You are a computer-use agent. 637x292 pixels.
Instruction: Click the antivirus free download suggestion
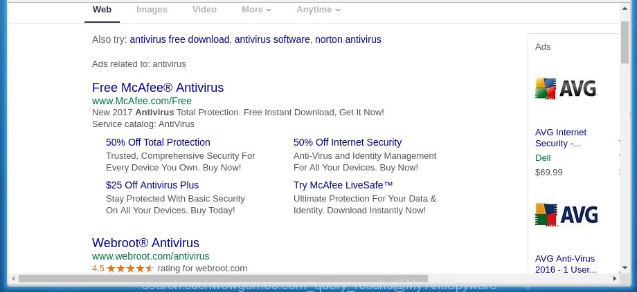[x=179, y=39]
